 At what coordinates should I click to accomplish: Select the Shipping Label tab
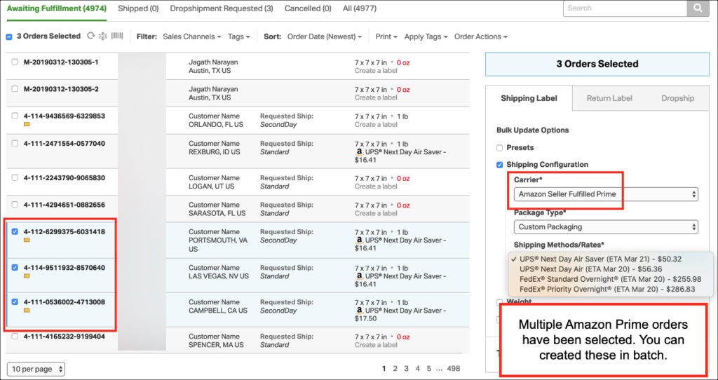pos(529,98)
